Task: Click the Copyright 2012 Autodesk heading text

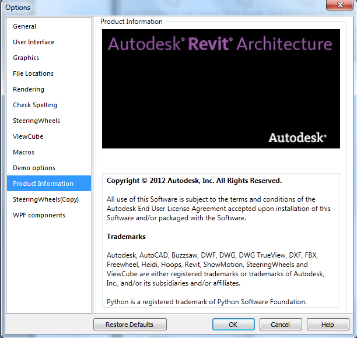Action: [x=194, y=181]
